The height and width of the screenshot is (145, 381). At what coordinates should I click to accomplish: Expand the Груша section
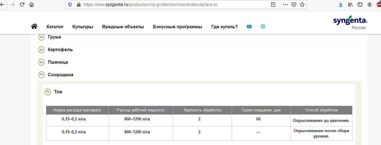(41, 37)
